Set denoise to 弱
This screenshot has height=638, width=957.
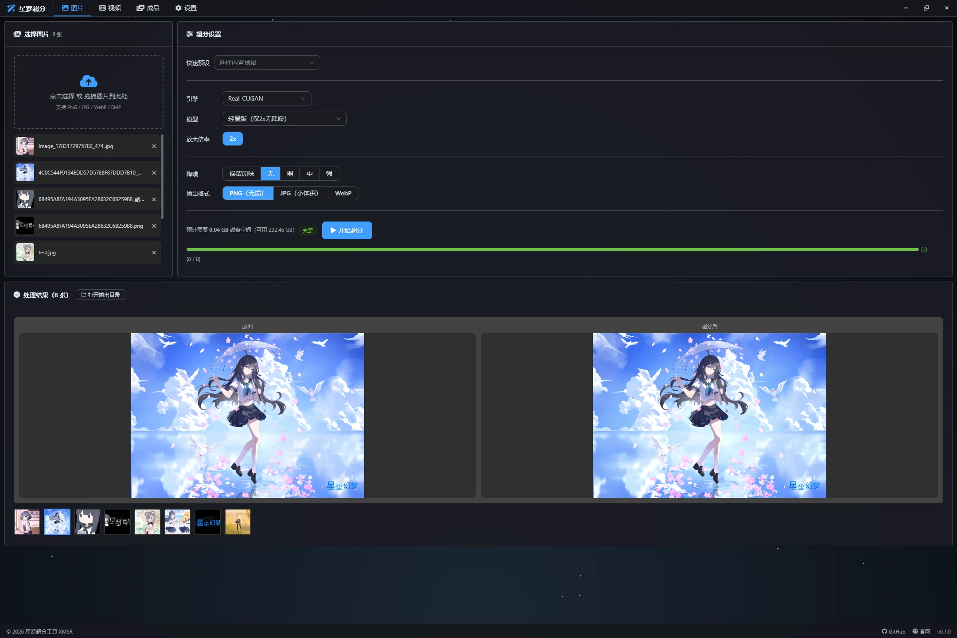tap(290, 174)
